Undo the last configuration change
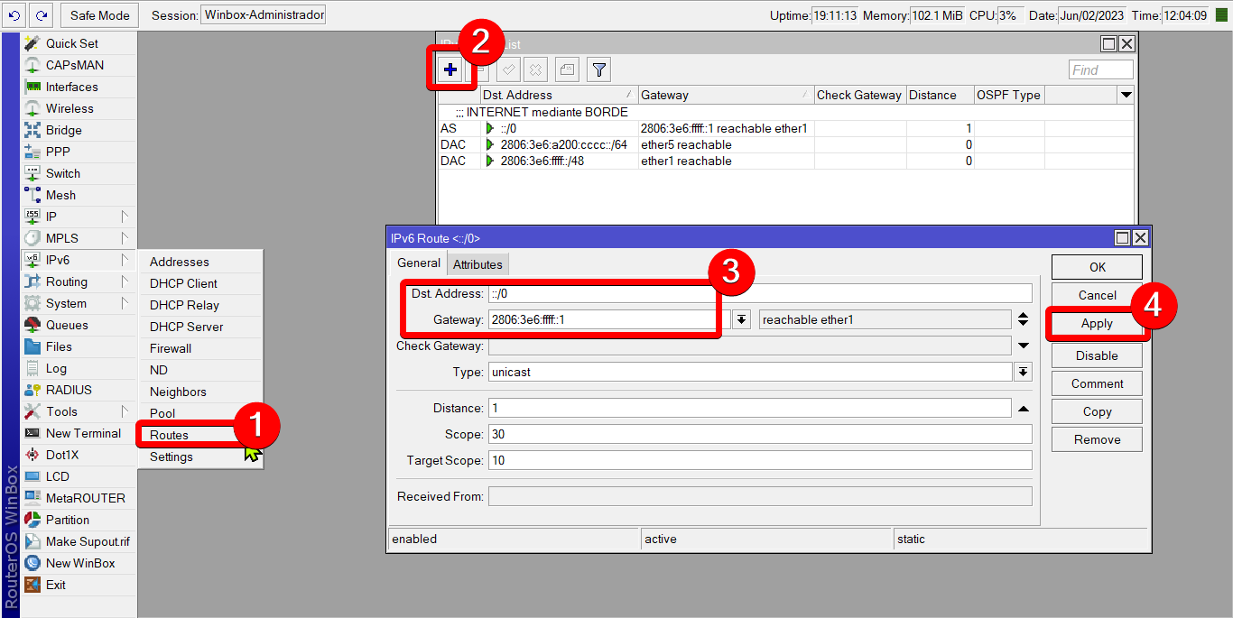The width and height of the screenshot is (1233, 618). 12,14
